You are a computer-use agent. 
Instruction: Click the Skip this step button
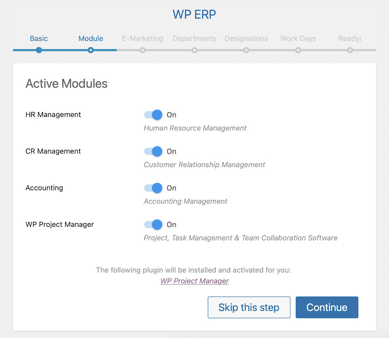tap(249, 307)
